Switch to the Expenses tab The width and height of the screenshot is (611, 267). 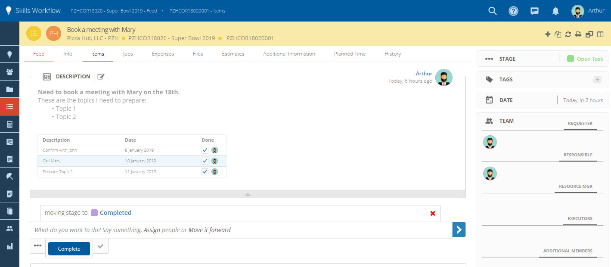[162, 53]
